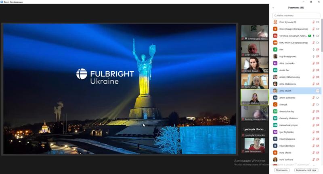This screenshot has height=174, width=323.
Task: Click muted microphone icon for RMU MON
Action: coord(314,43)
